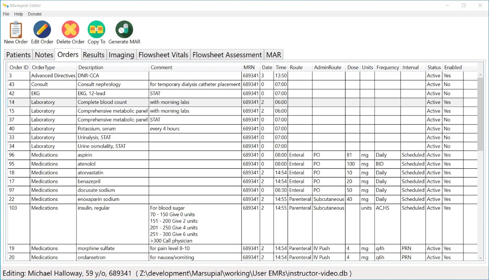Select the Consult nephrology order row
The width and height of the screenshot is (489, 280).
pos(242,85)
